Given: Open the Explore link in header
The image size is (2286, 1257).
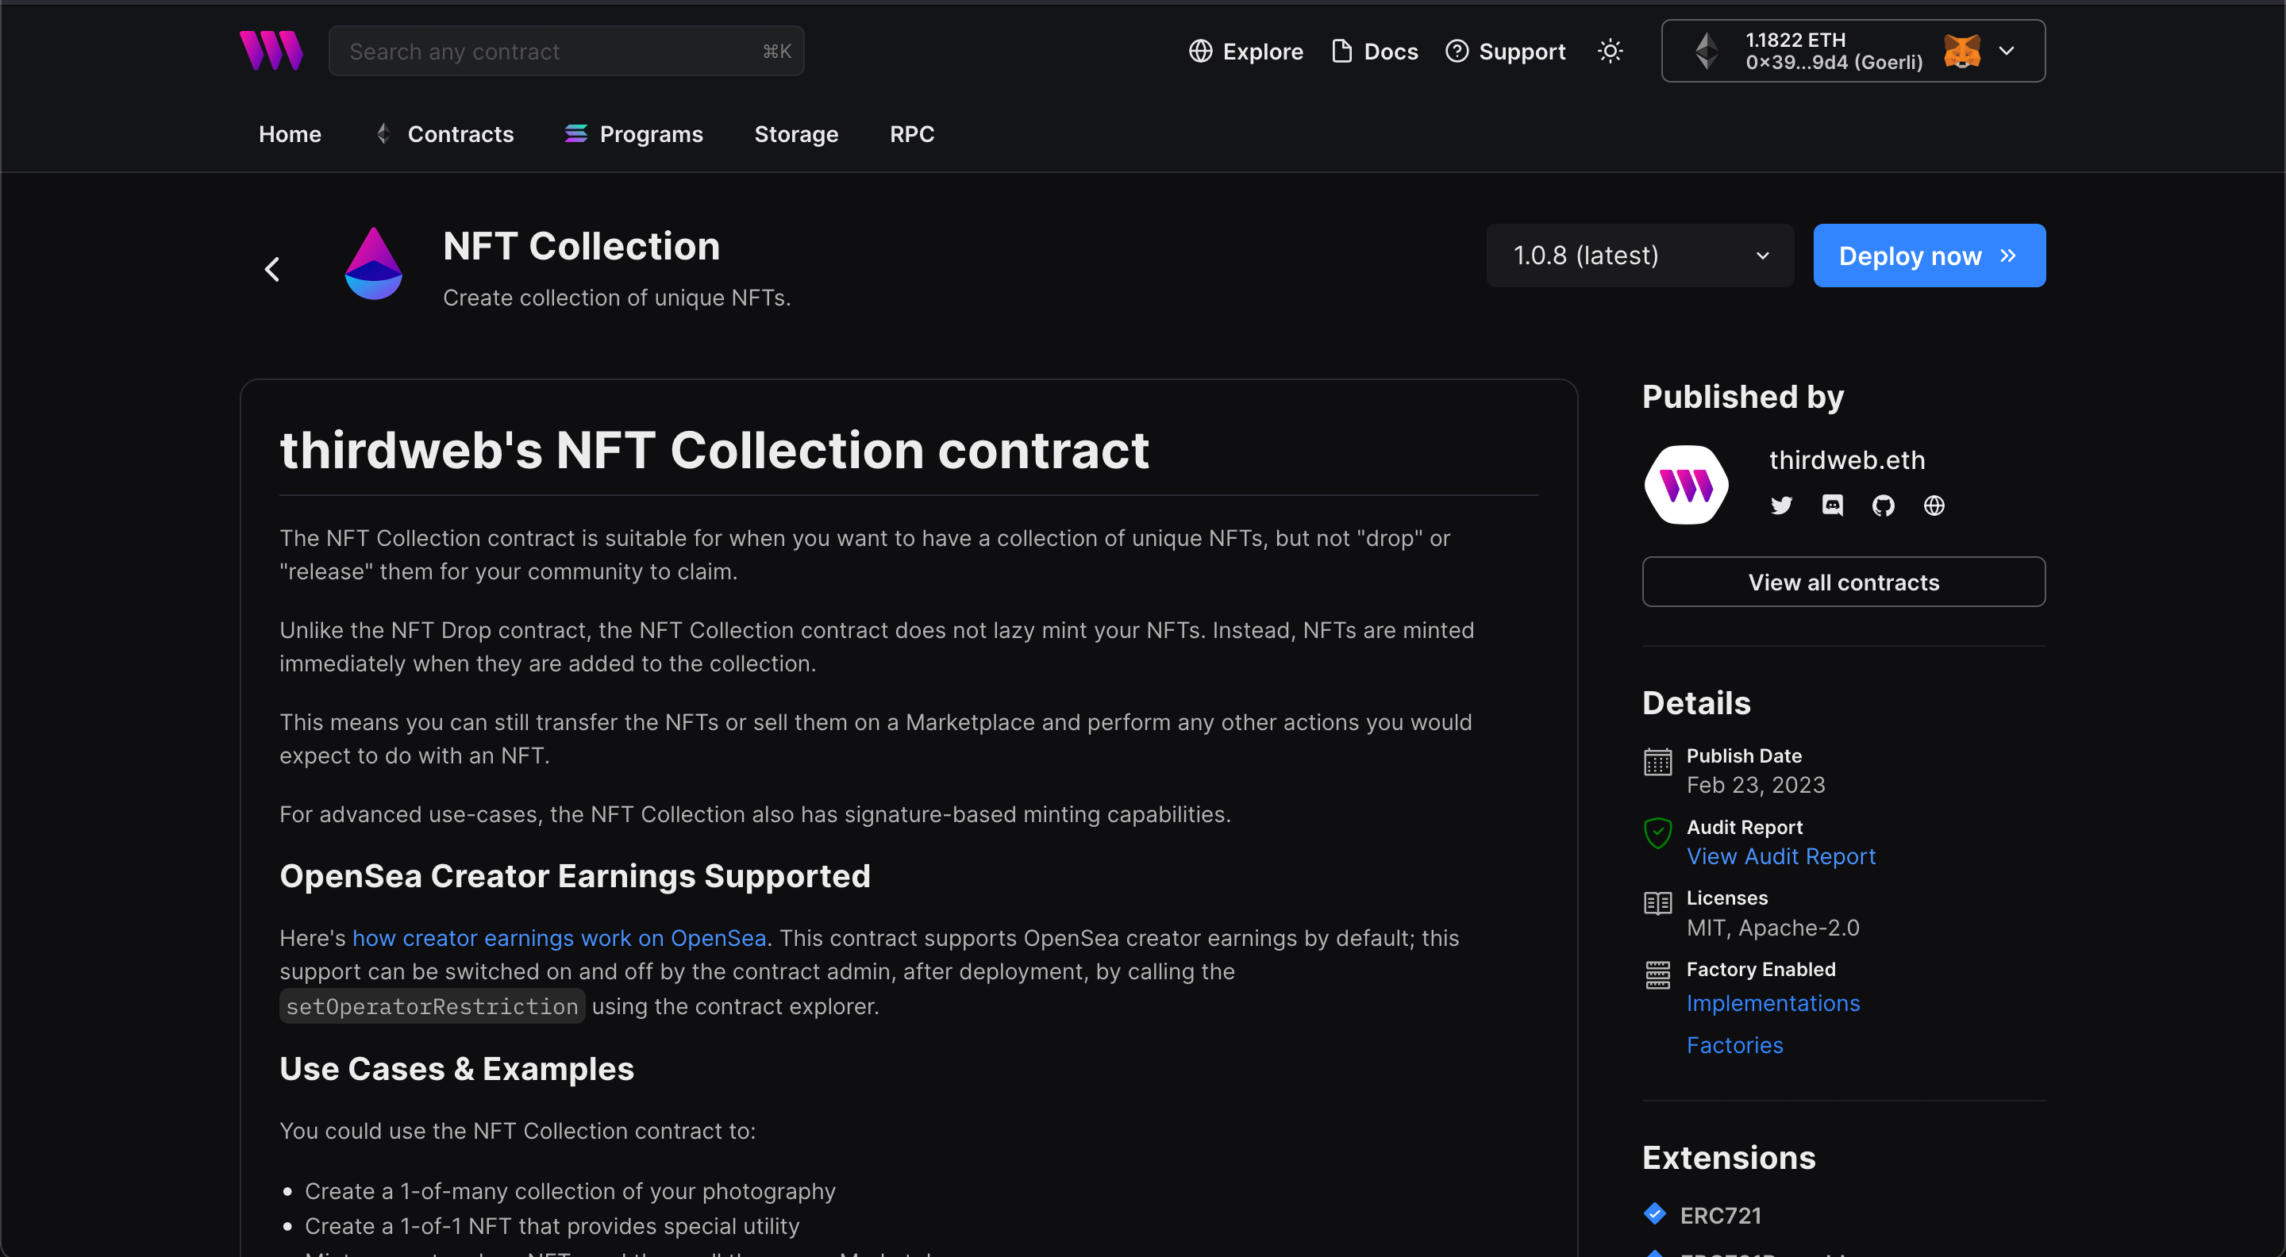Looking at the screenshot, I should coord(1246,52).
